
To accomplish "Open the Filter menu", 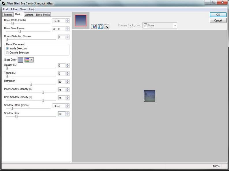I will pyautogui.click(x=14, y=9).
